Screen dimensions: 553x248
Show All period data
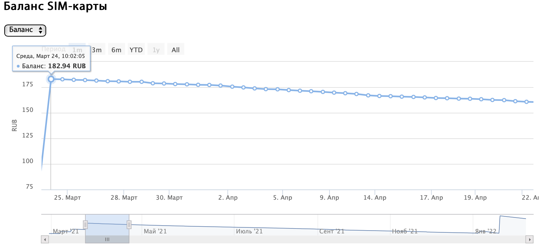click(176, 50)
